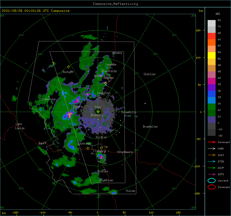Click the 04DK legend label
231x216 pixels.
coord(221,149)
